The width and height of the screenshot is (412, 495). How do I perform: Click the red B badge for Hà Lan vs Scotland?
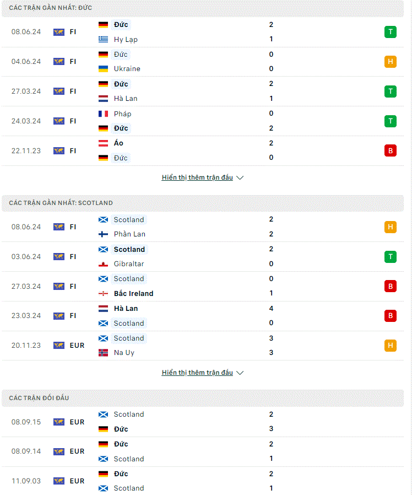[x=390, y=316]
